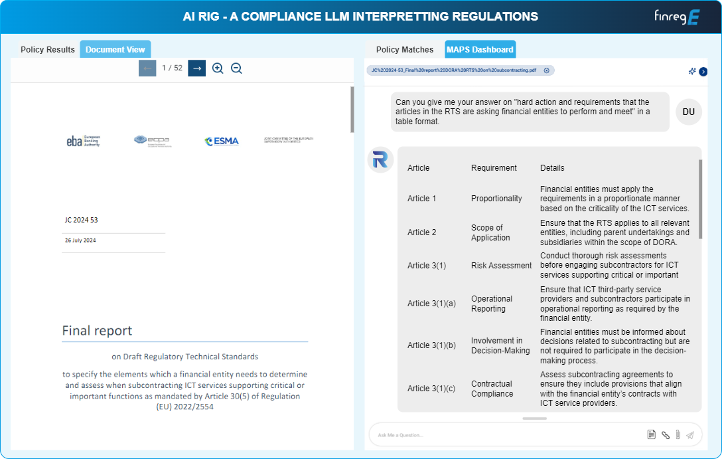The height and width of the screenshot is (459, 722).
Task: Open the Policy Matches tab
Action: (405, 49)
